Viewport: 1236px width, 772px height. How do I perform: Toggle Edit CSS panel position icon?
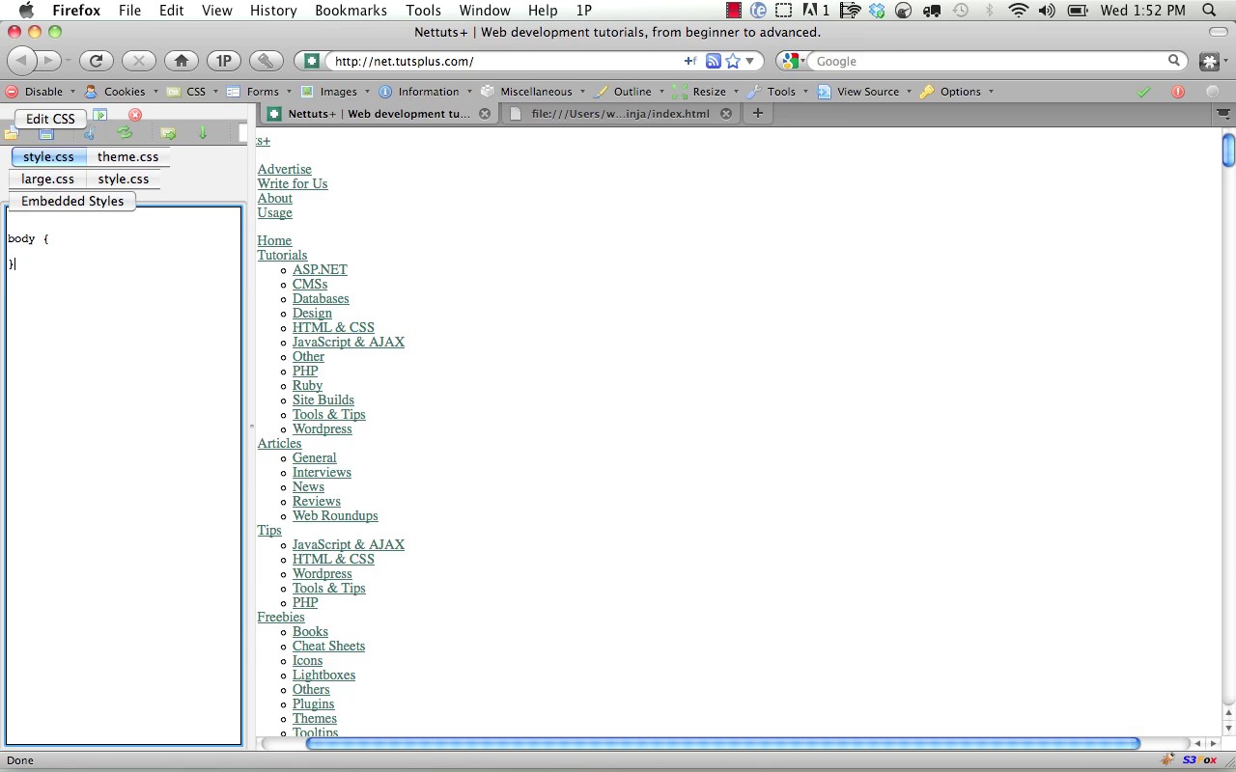[99, 115]
